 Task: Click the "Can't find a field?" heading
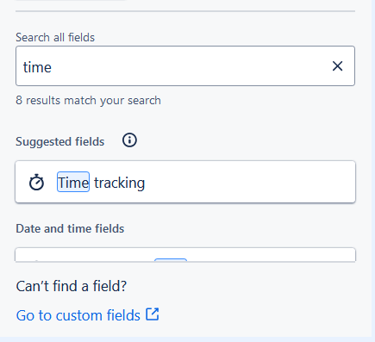pos(72,286)
